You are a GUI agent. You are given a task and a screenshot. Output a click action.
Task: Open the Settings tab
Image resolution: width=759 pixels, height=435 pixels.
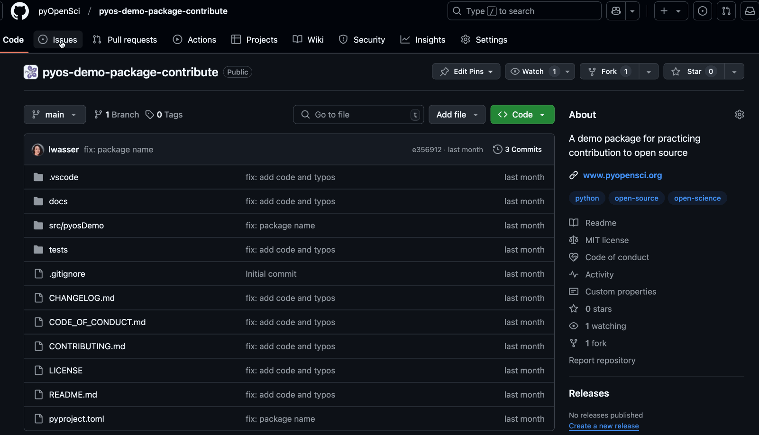[484, 40]
